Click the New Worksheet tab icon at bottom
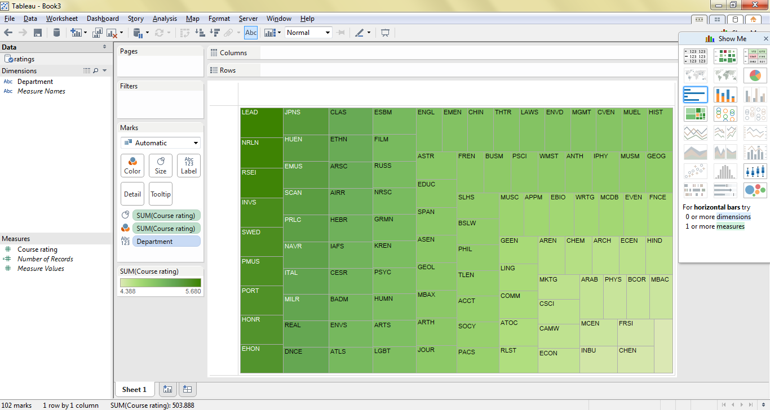 pyautogui.click(x=167, y=389)
